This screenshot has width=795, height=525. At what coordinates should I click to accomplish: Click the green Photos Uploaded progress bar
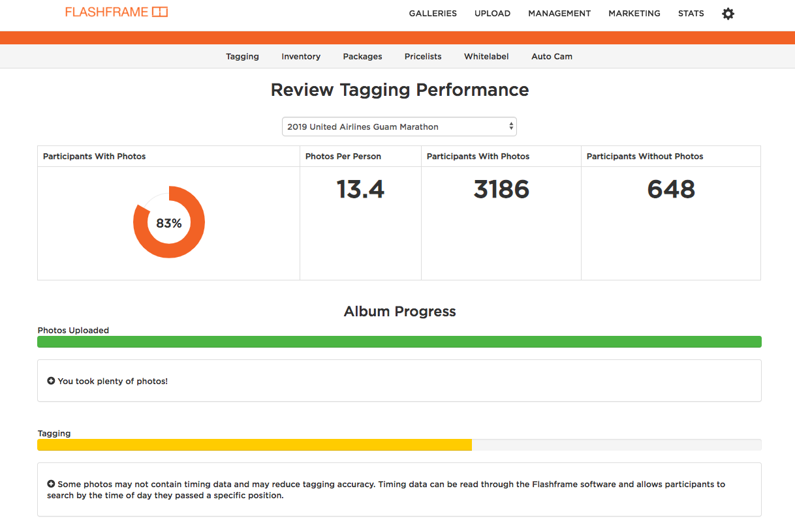click(x=399, y=342)
